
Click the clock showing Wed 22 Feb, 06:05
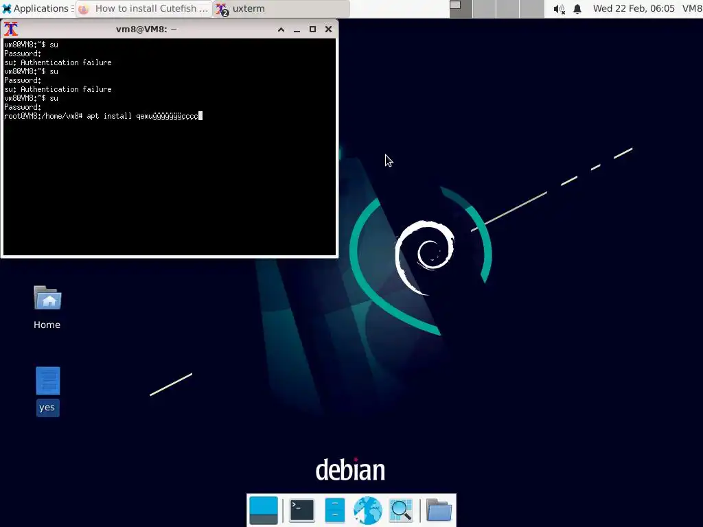coord(634,8)
